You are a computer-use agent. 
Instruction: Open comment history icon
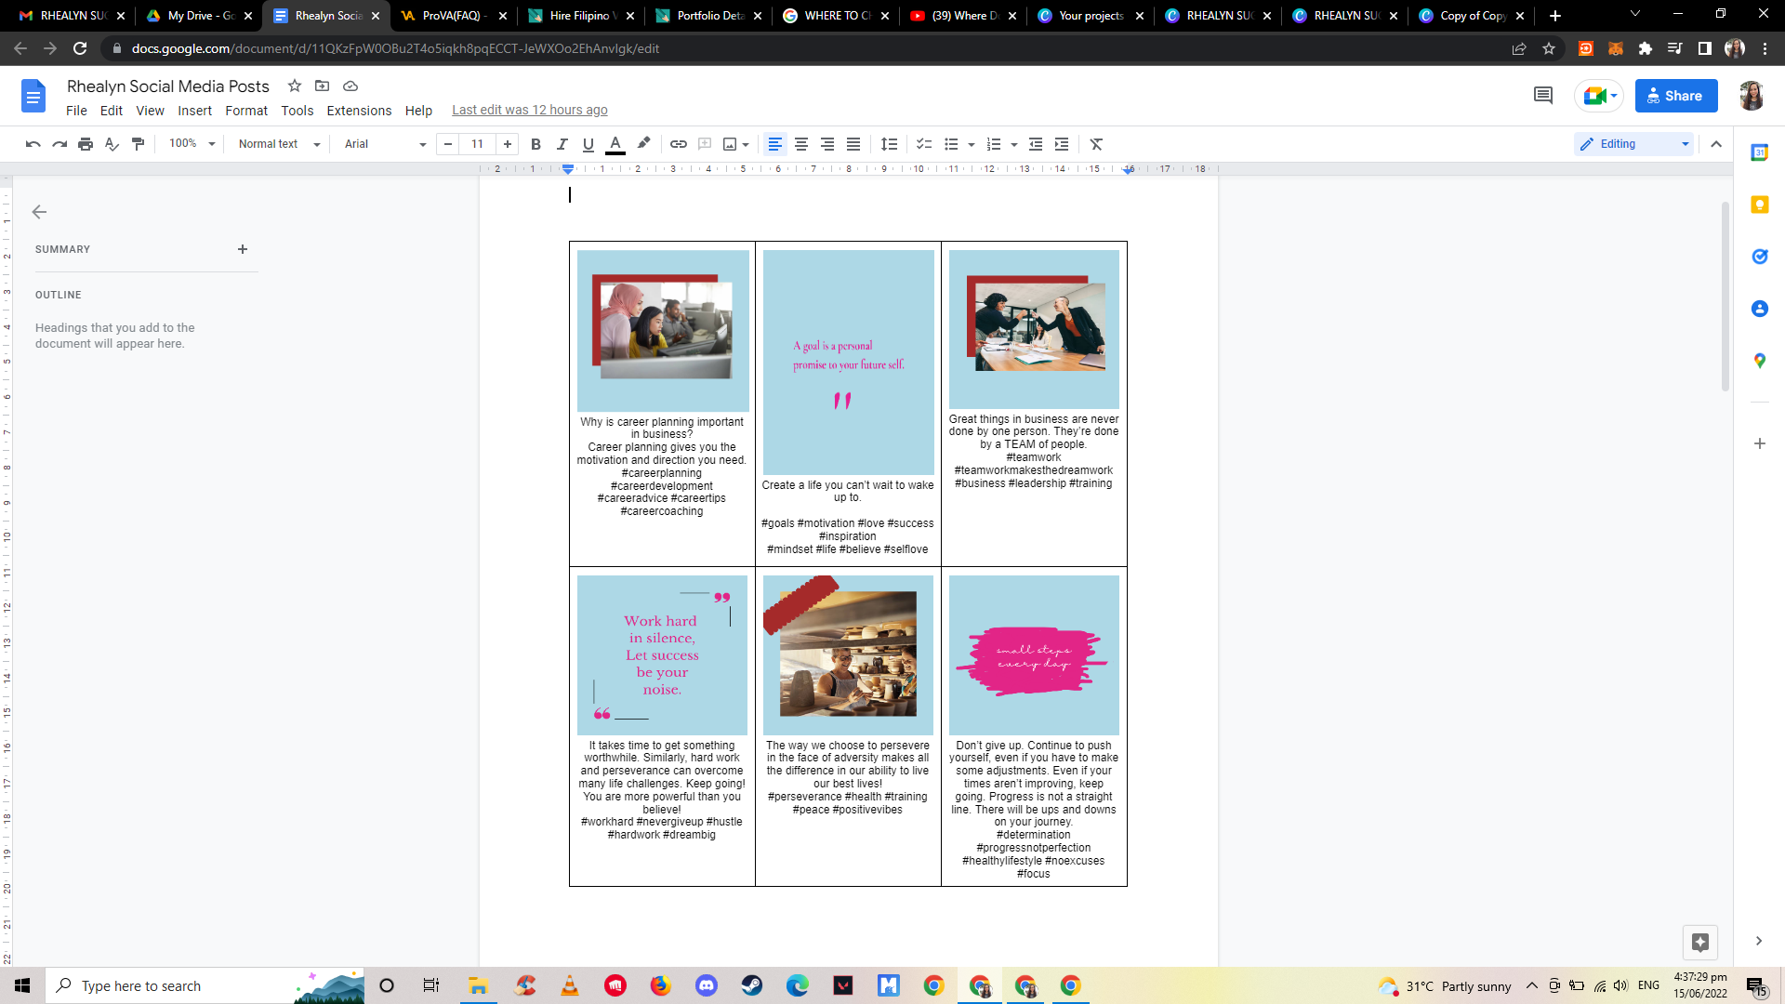coord(1543,96)
